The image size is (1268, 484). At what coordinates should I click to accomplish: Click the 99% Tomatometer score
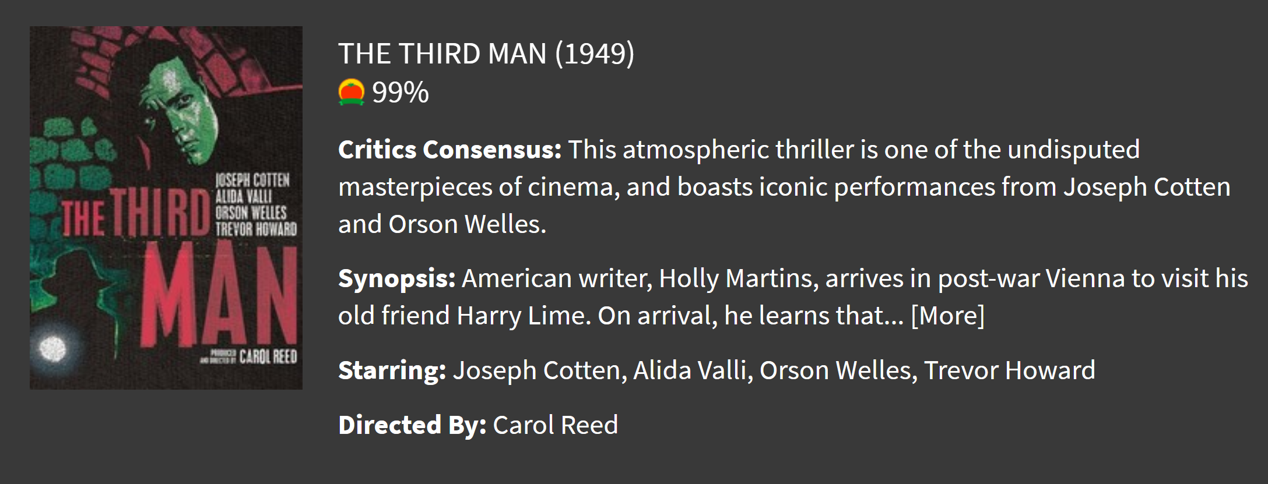[401, 92]
